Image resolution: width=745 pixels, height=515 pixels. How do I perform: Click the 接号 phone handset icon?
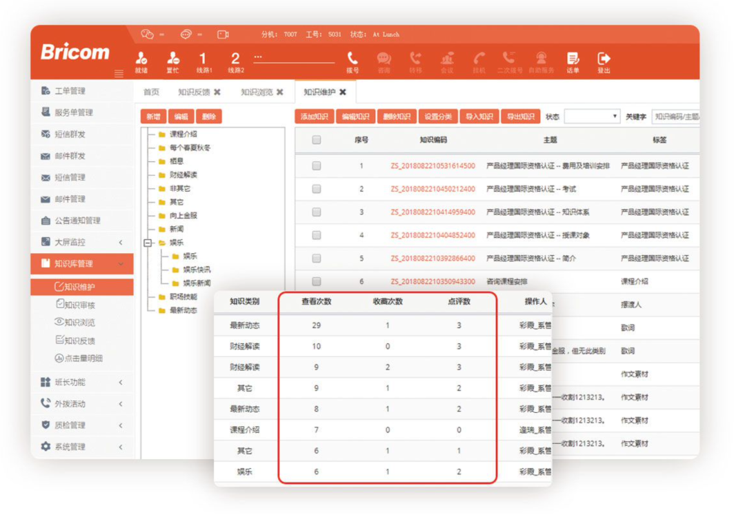[x=352, y=59]
